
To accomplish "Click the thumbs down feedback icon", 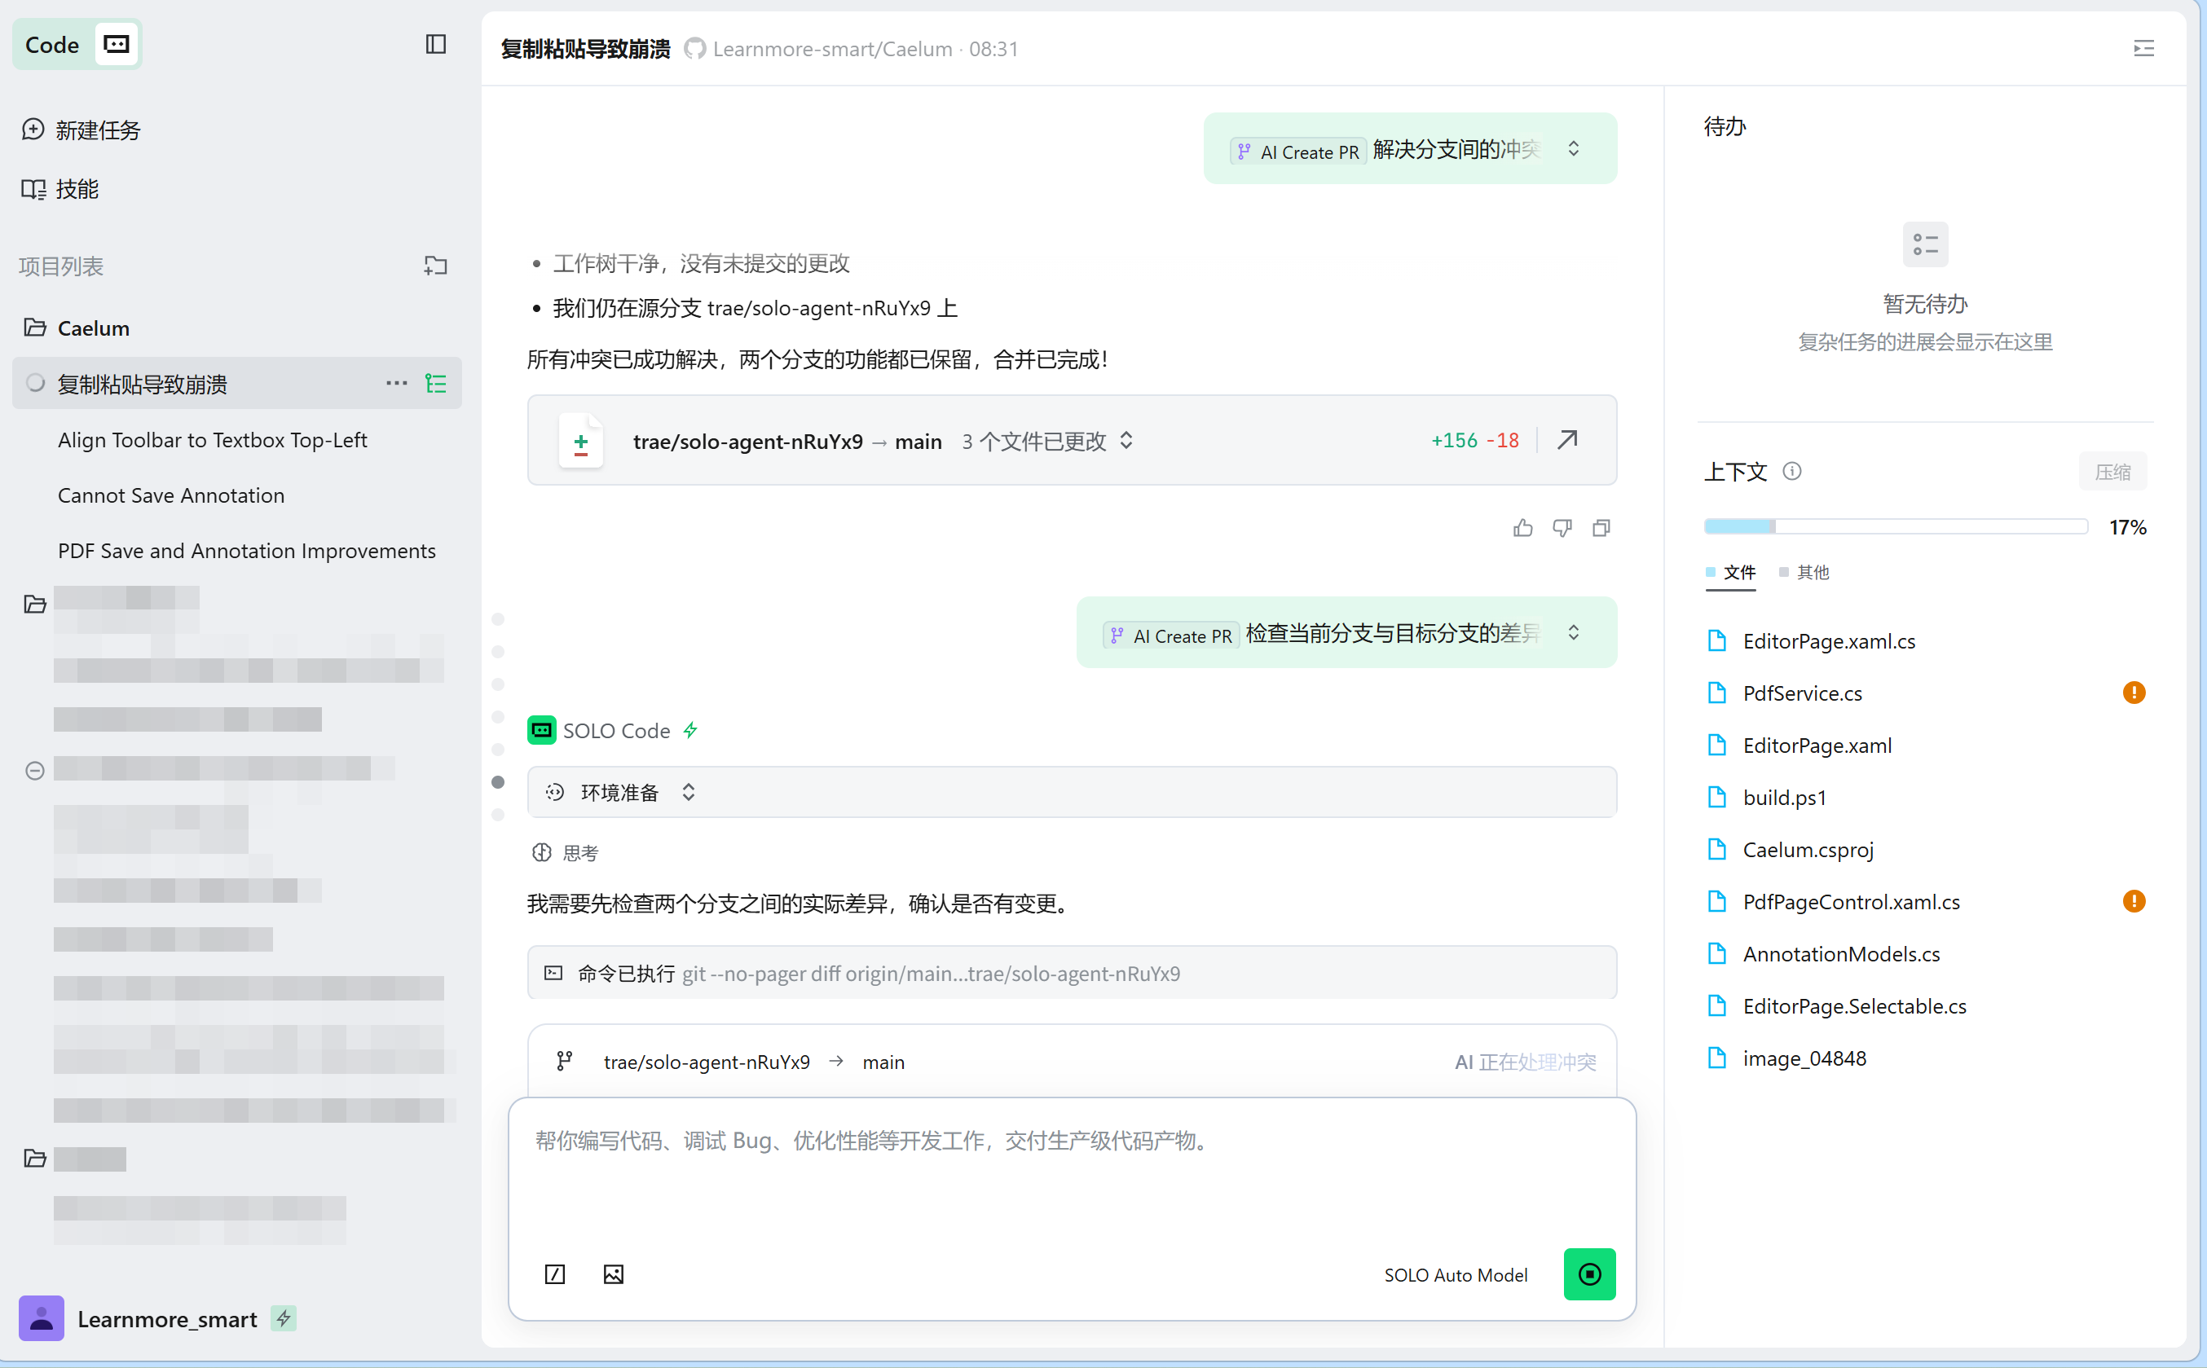I will pyautogui.click(x=1562, y=527).
